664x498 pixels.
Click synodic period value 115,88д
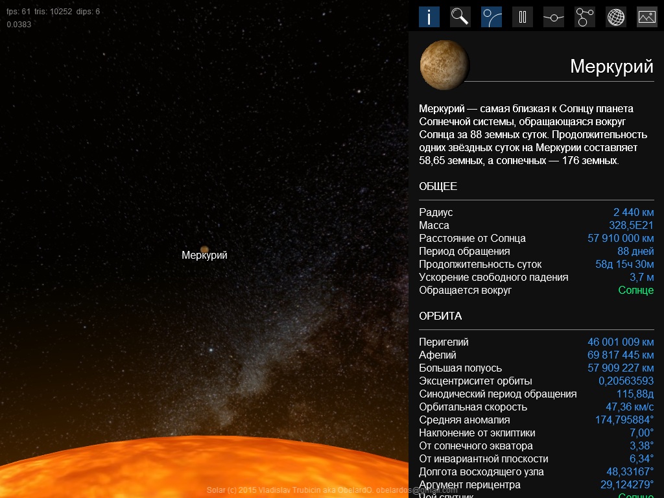tap(635, 394)
